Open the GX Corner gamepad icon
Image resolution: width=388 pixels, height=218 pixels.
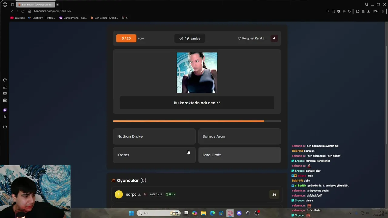pos(12,5)
